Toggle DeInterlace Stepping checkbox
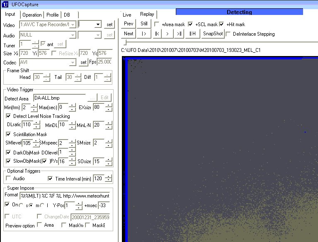 pos(228,34)
